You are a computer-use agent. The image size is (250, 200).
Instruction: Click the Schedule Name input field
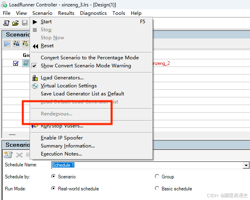147,165
